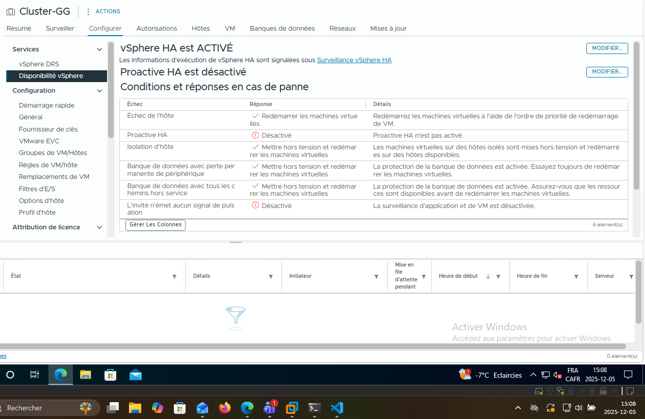This screenshot has width=645, height=419.
Task: Open Visual Studio Code from the taskbar
Action: (337, 408)
